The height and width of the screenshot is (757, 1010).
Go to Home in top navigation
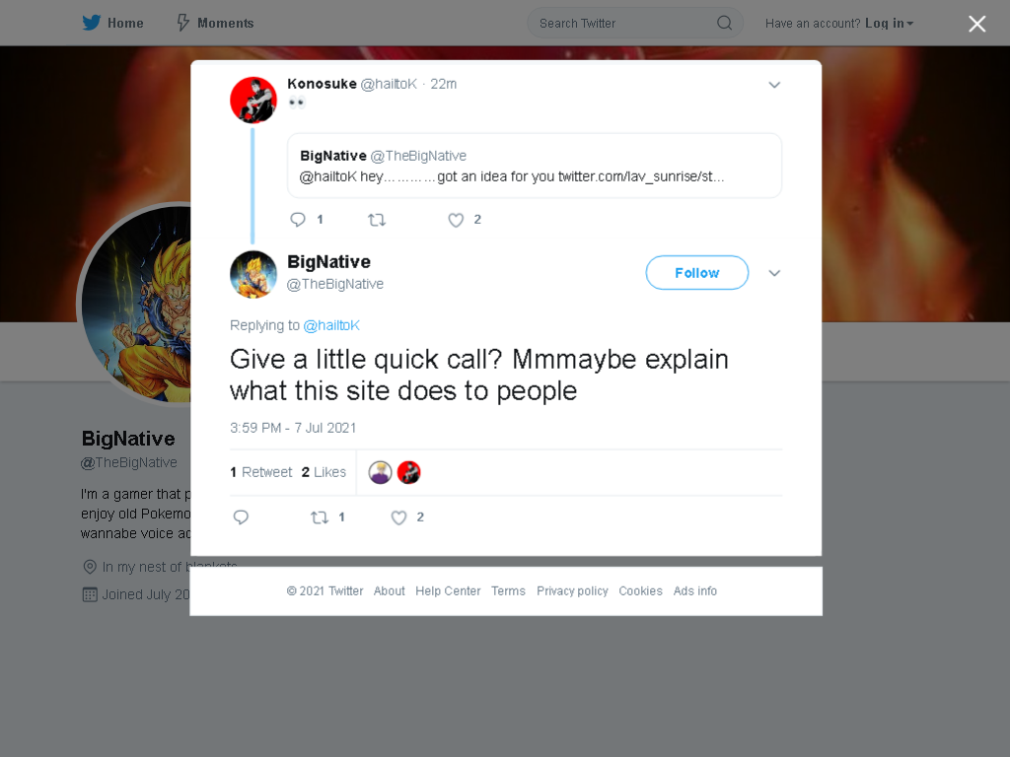[125, 24]
